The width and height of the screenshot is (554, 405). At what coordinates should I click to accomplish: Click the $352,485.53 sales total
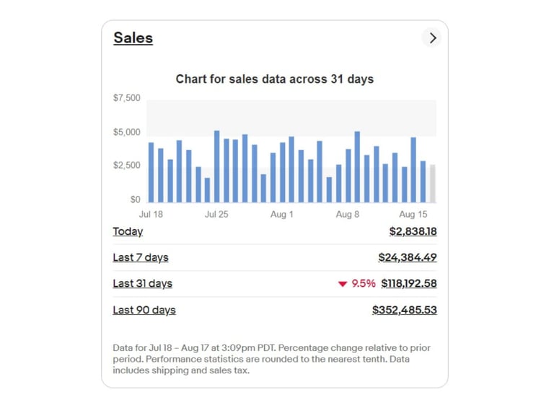coord(404,310)
